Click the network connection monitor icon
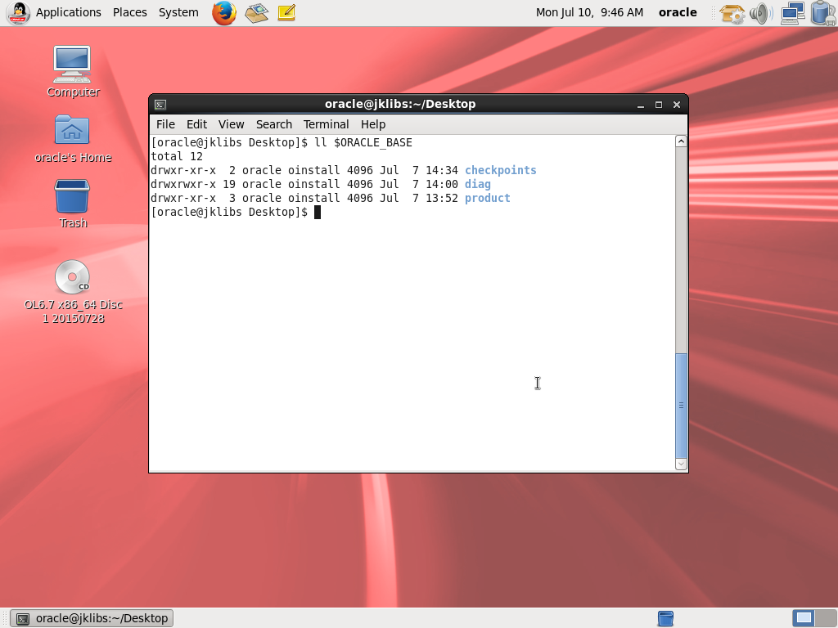 pos(791,12)
